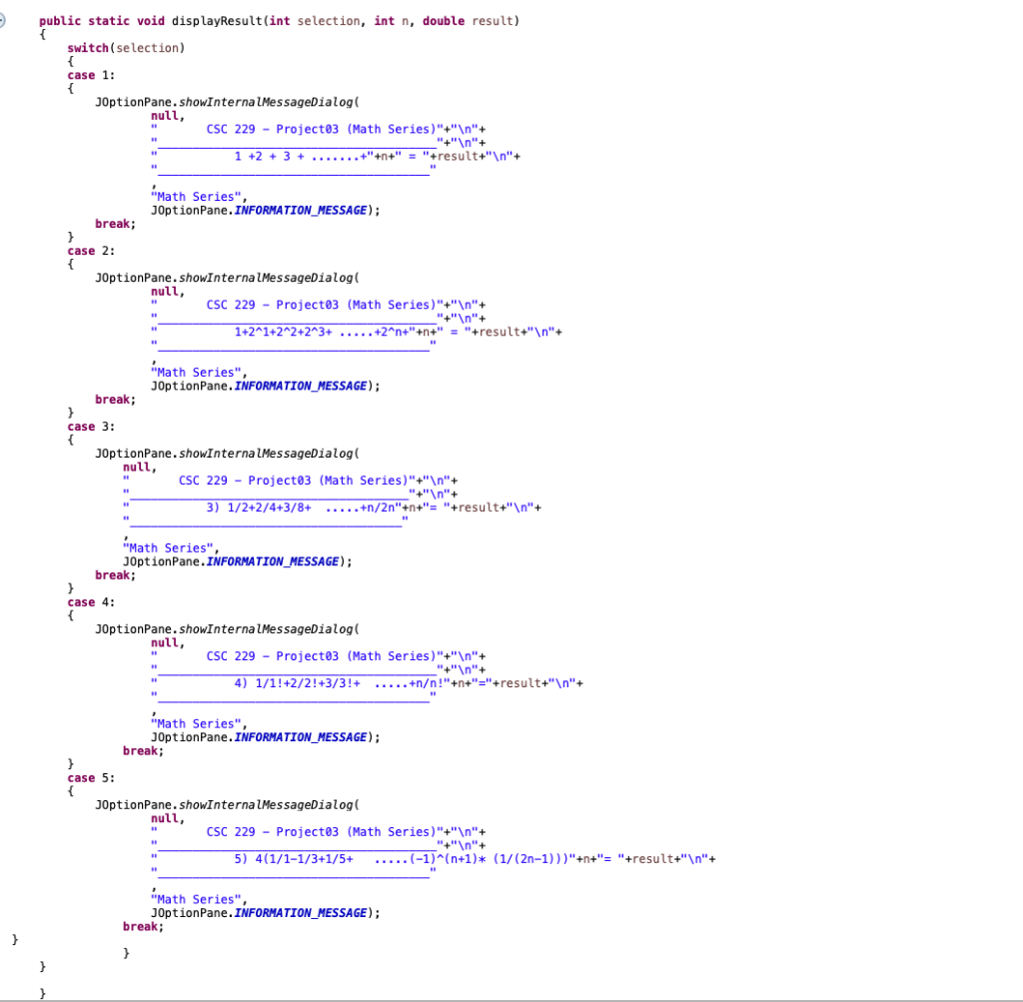Click 'selection' inside the switch parentheses
The width and height of the screenshot is (1023, 1002).
[147, 48]
